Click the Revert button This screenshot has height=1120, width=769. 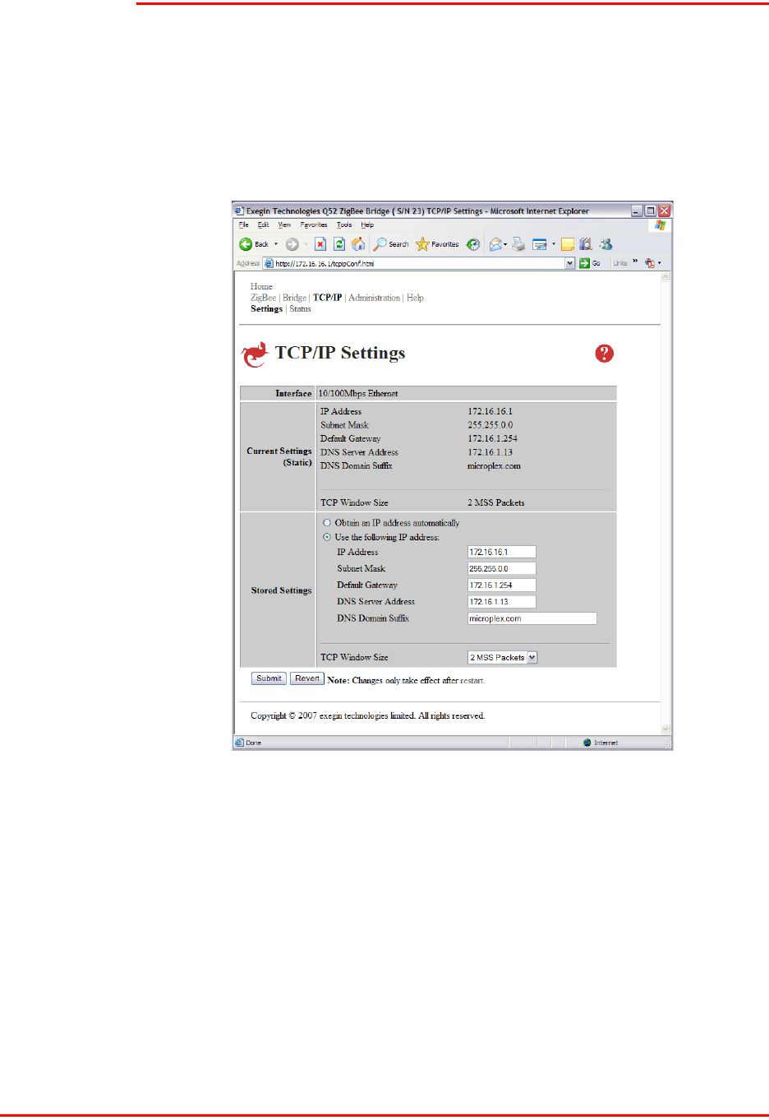[x=307, y=678]
